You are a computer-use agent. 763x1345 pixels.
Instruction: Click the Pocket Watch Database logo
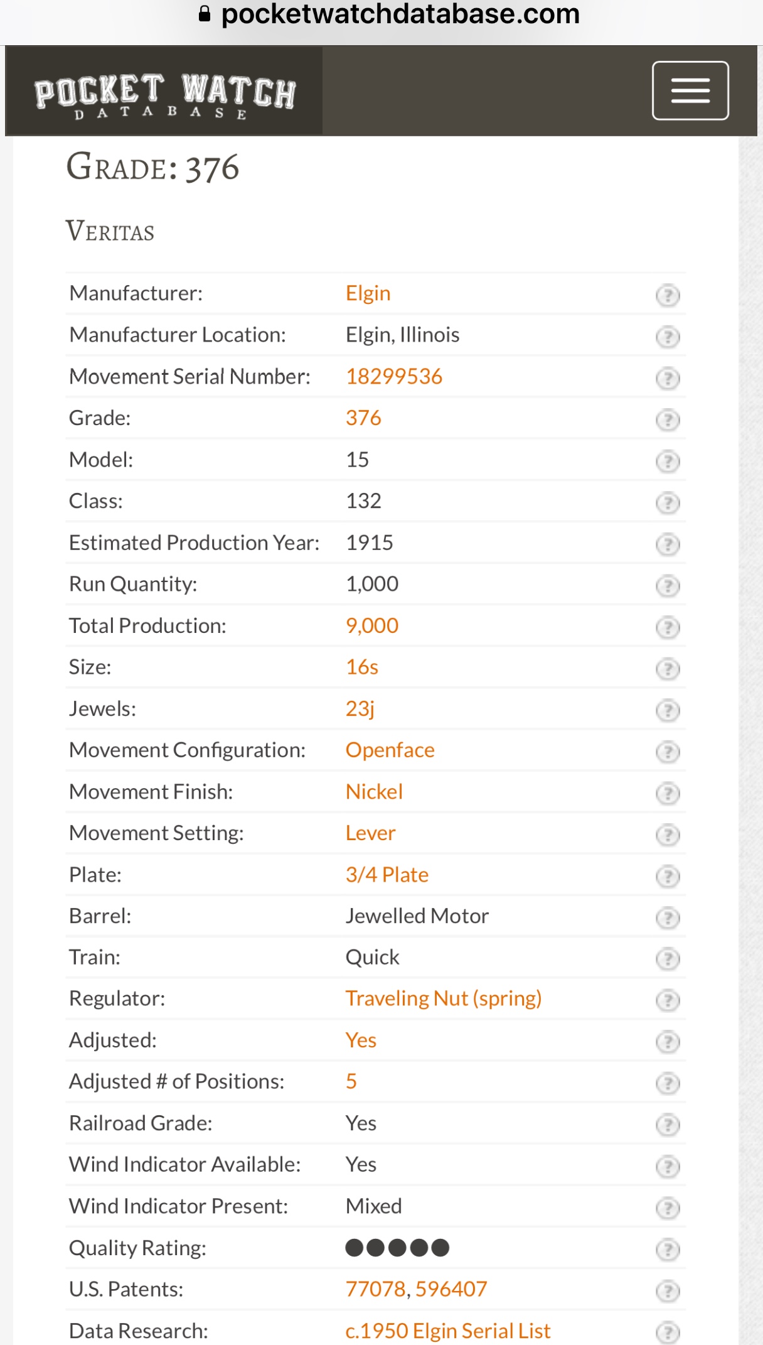[x=164, y=94]
